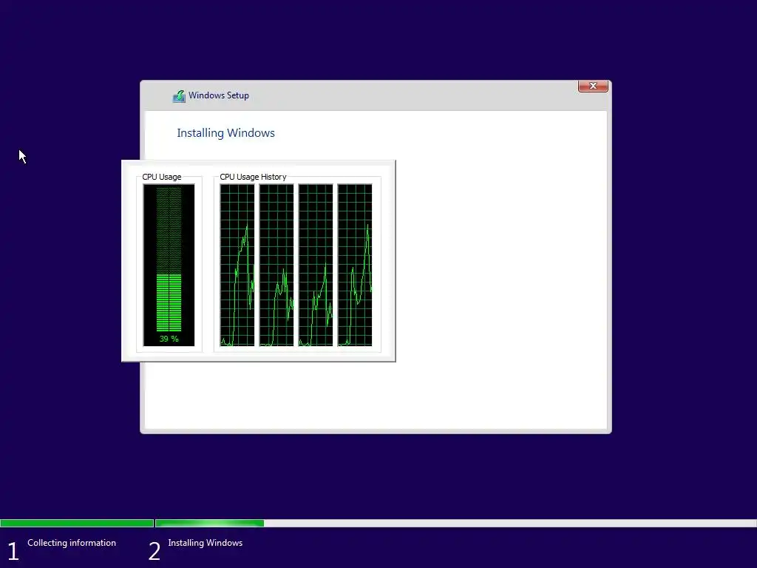The width and height of the screenshot is (757, 568).
Task: Click the CPU Usage History label
Action: click(x=253, y=177)
